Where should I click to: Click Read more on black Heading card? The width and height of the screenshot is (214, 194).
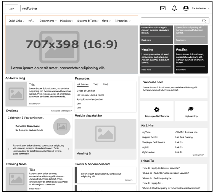(x=181, y=70)
